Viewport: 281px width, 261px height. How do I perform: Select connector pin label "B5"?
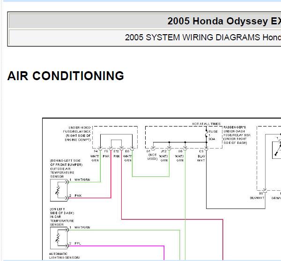point(261,193)
